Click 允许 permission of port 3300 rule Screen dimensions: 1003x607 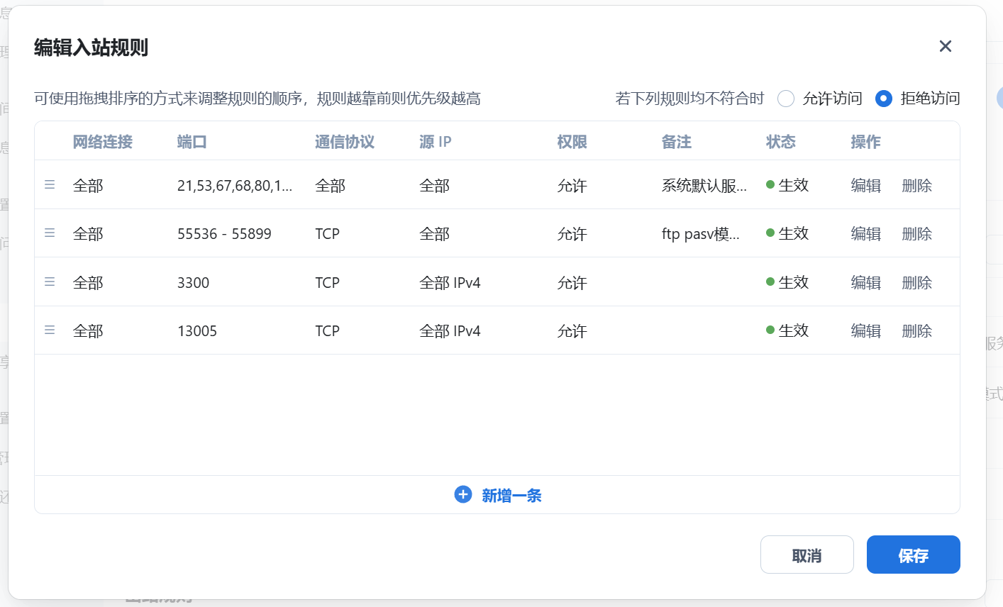coord(572,283)
